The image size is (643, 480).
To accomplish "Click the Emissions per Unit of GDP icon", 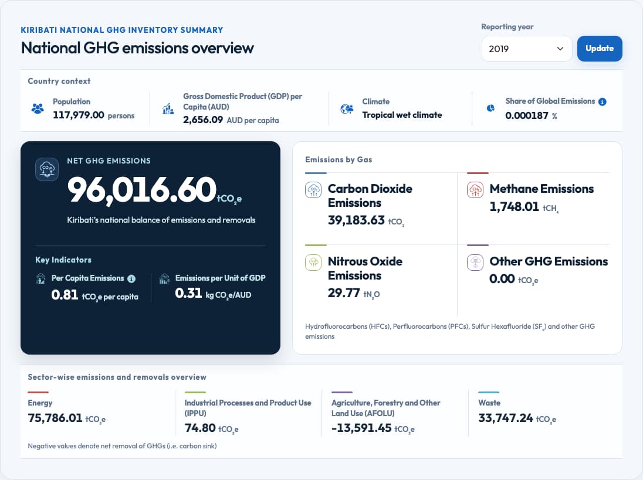I will 165,278.
